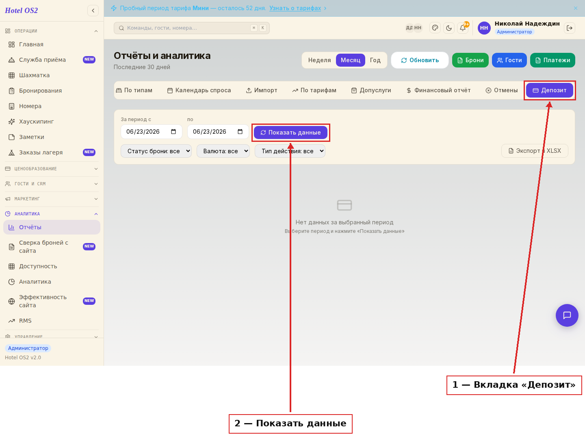Image resolution: width=585 pixels, height=443 pixels.
Task: Click green Брони button
Action: [470, 60]
